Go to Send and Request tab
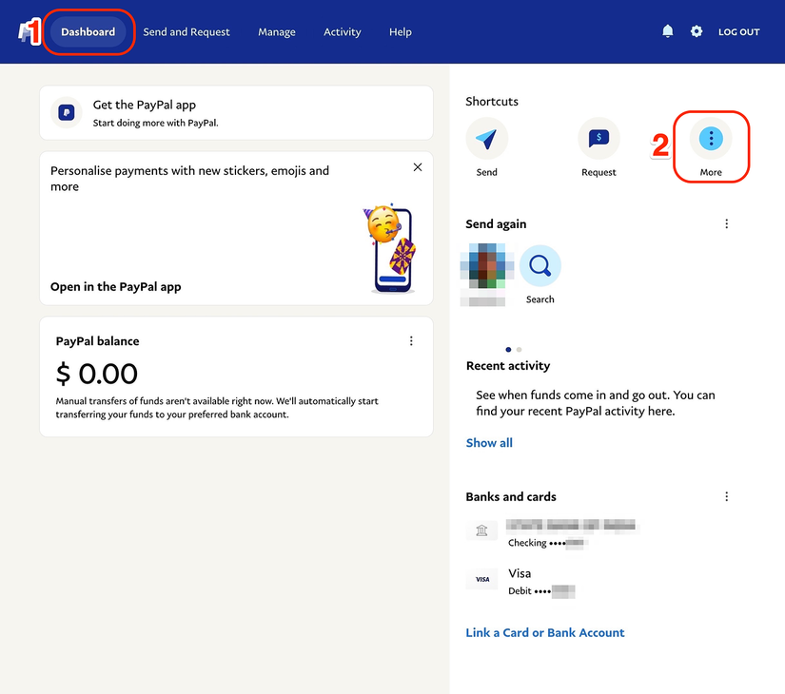Image resolution: width=785 pixels, height=694 pixels. tap(186, 31)
